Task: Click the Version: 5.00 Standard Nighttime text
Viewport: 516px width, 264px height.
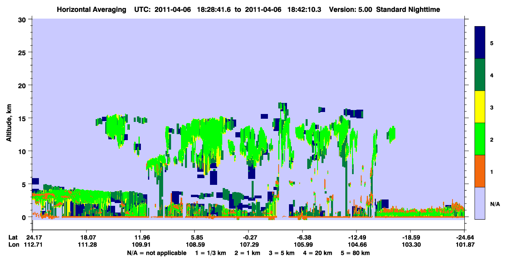Action: click(x=385, y=9)
